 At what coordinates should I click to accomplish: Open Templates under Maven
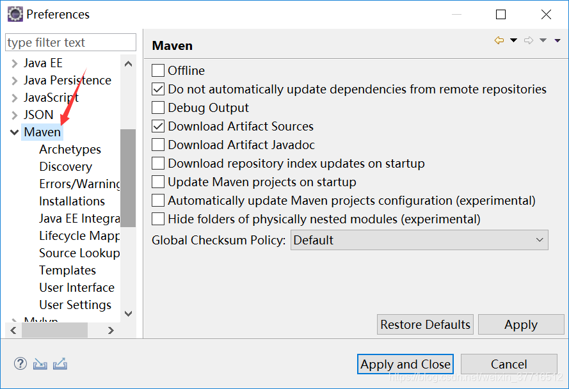coord(67,271)
